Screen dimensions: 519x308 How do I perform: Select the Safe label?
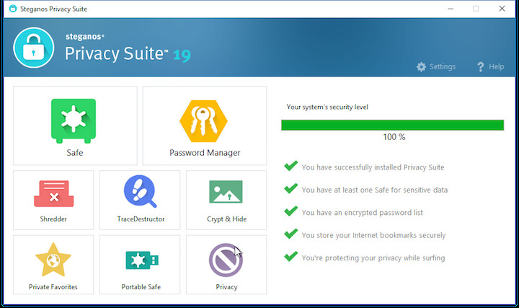[75, 153]
